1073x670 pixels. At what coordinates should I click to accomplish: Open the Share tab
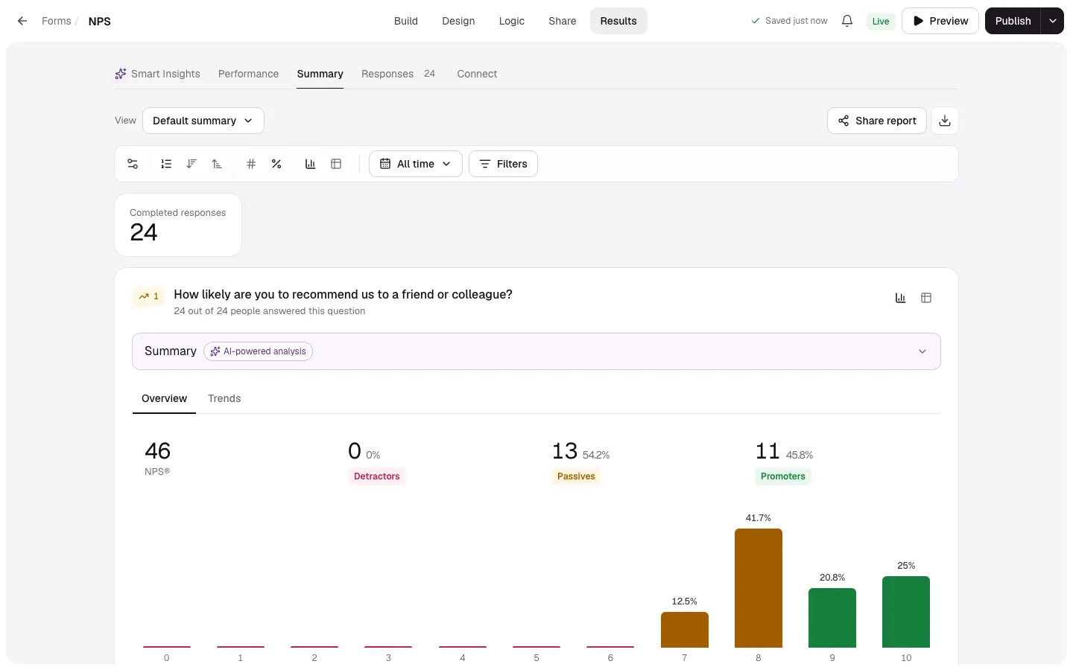coord(563,21)
